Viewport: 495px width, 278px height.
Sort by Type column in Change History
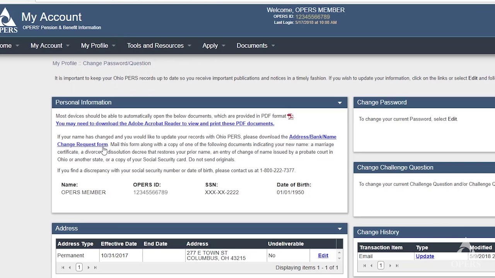pos(422,247)
